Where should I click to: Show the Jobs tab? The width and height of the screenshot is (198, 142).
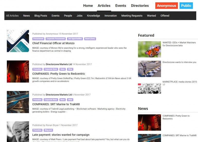(79, 16)
